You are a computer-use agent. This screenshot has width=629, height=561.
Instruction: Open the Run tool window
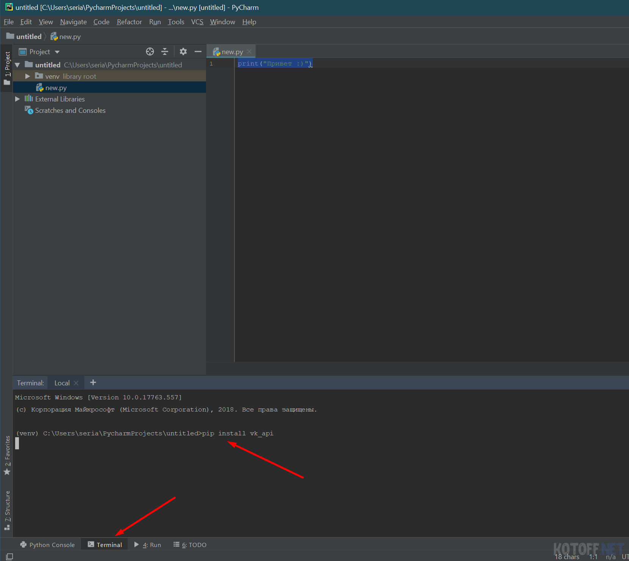[148, 545]
